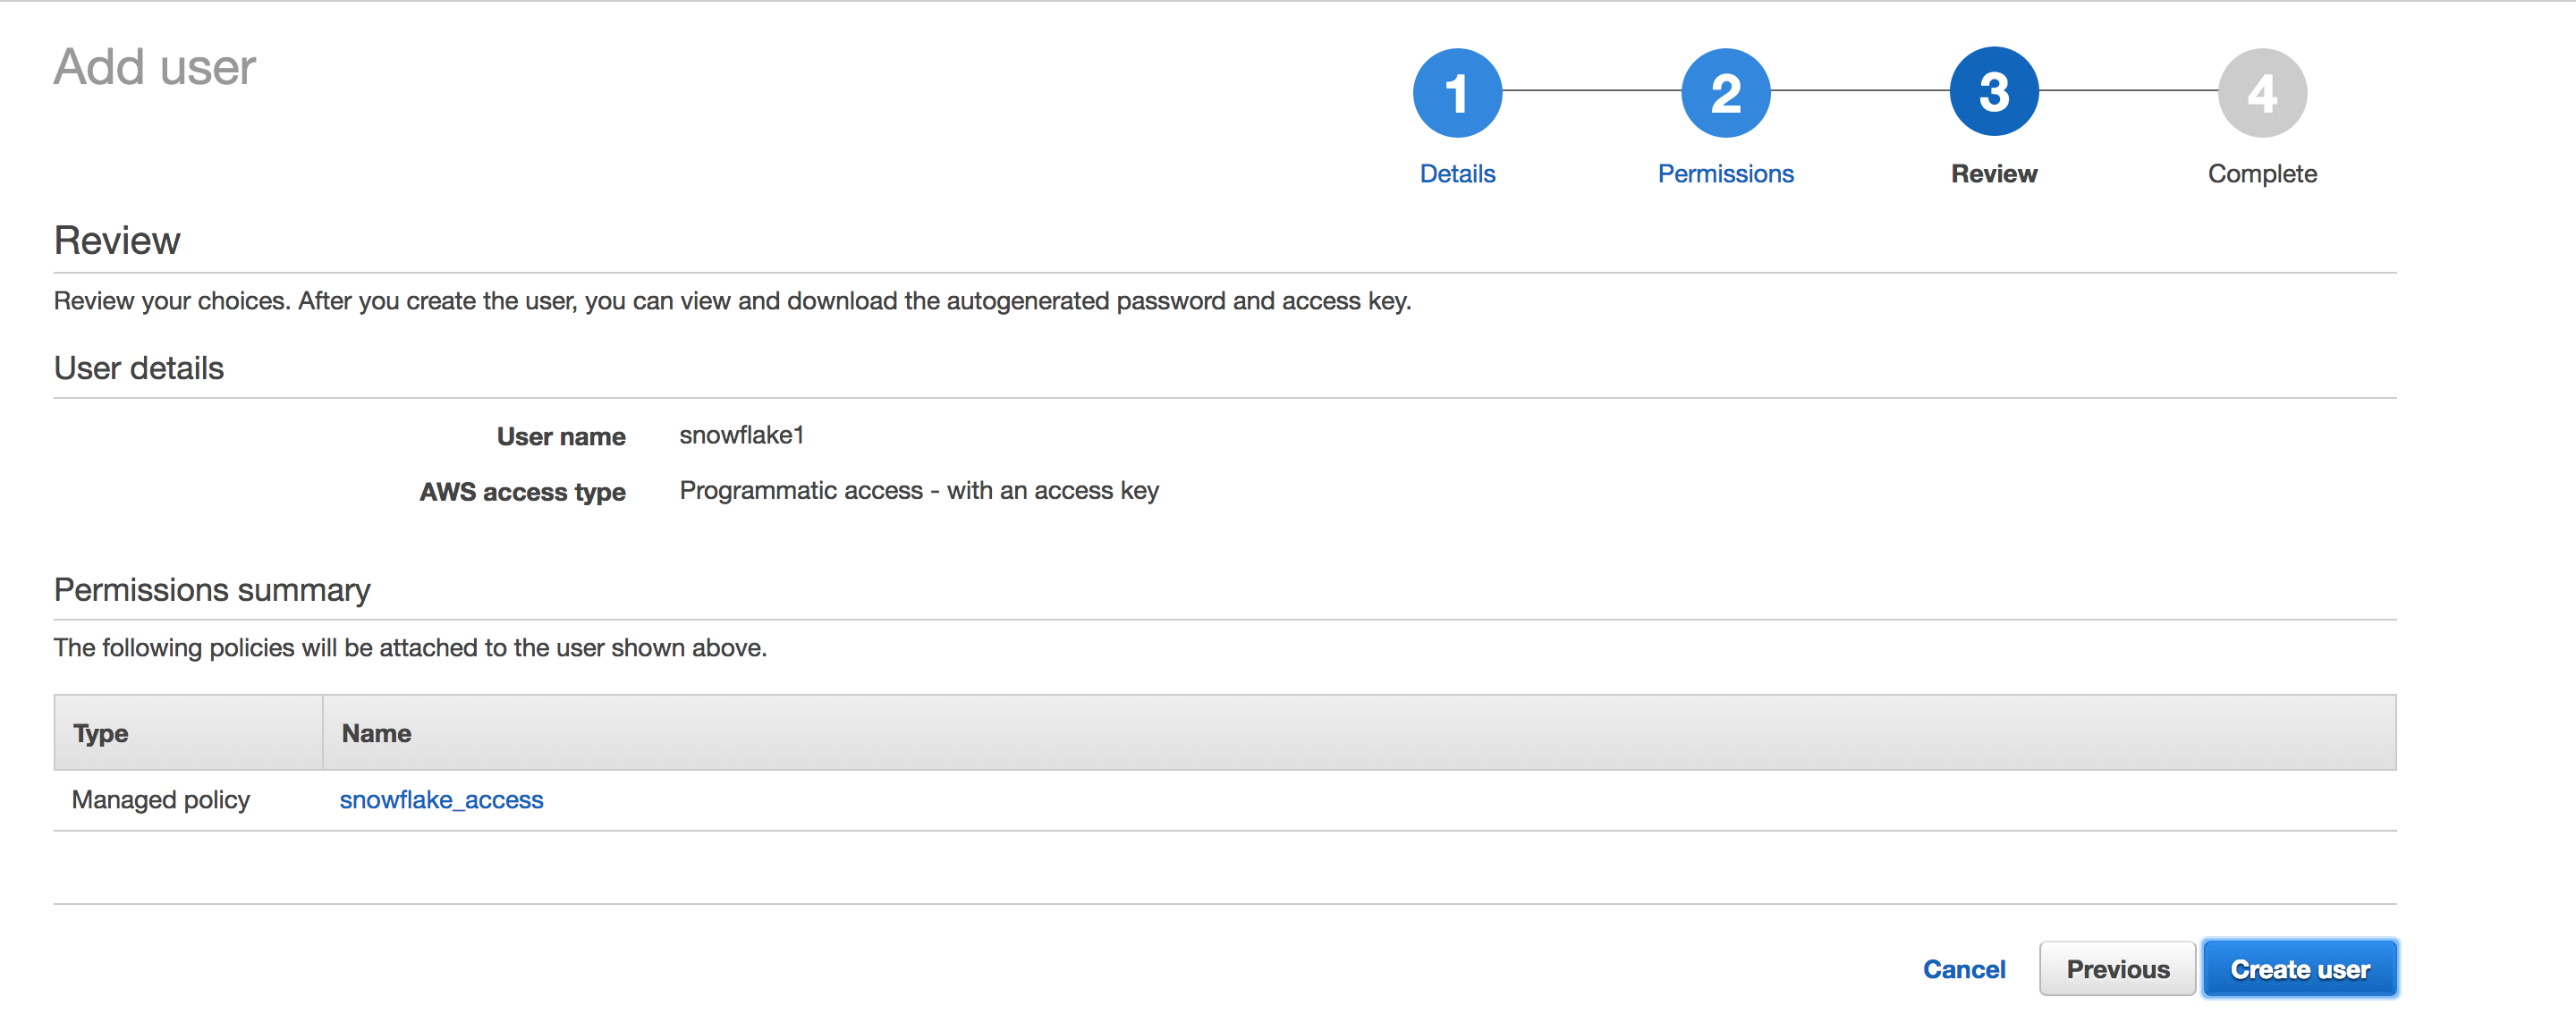Click the greyed step 4 circle
This screenshot has height=1014, width=2576.
click(x=2262, y=93)
